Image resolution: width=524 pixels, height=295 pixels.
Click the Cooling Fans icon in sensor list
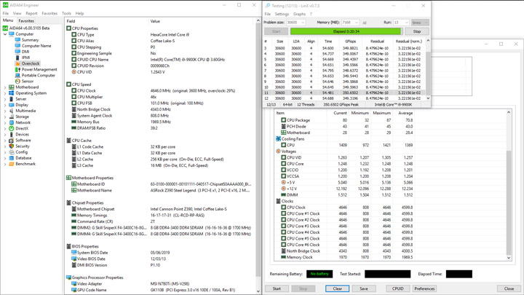[278, 139]
